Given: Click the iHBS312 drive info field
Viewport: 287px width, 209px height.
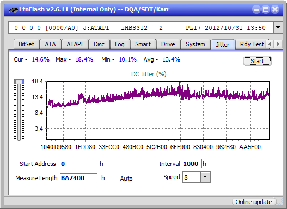Looking at the screenshot, I should 141,28.
